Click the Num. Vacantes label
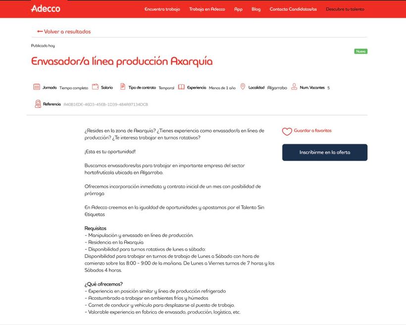 [312, 87]
